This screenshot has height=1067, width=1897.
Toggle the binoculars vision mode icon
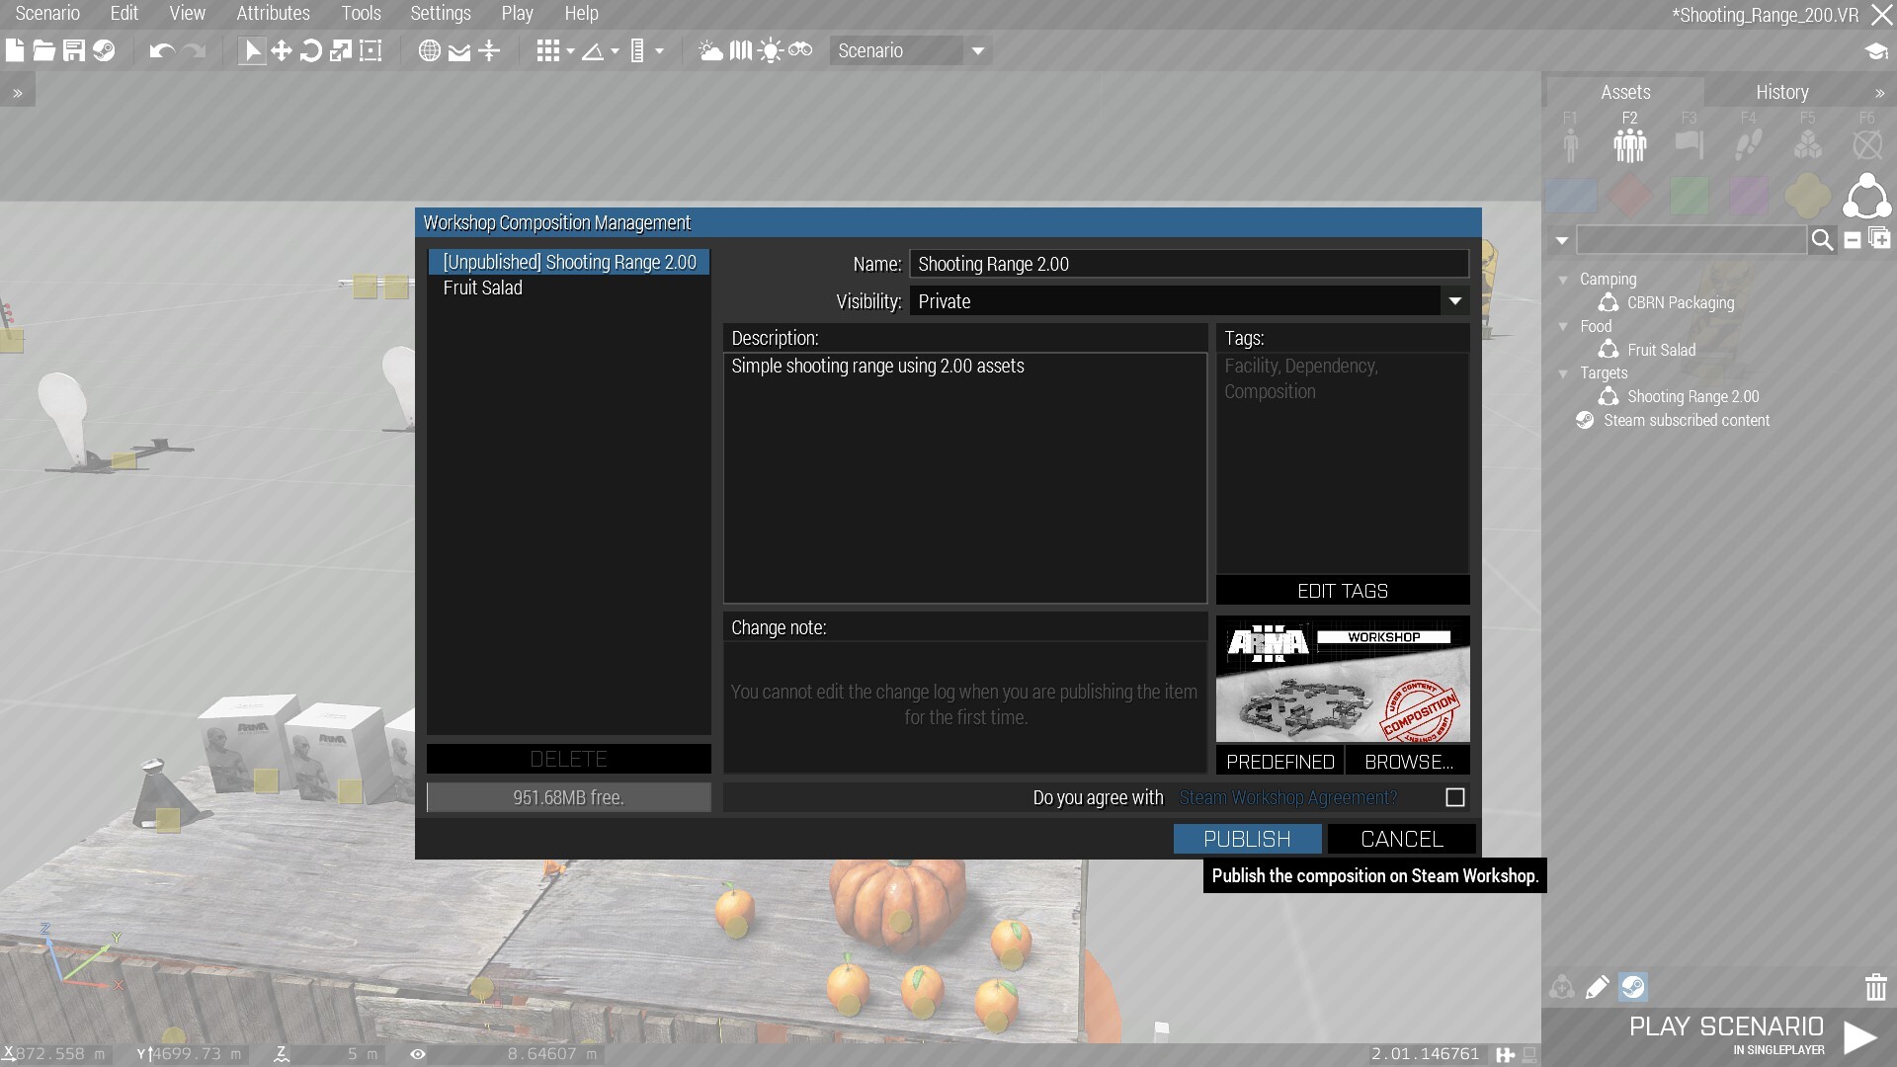800,50
